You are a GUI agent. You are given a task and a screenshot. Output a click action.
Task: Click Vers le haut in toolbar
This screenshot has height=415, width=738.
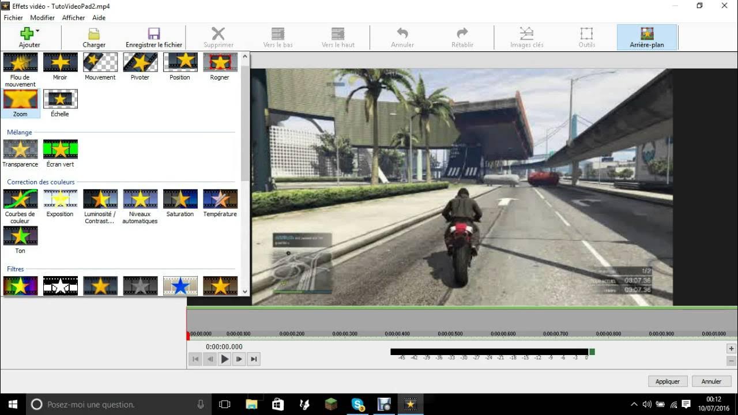[338, 37]
